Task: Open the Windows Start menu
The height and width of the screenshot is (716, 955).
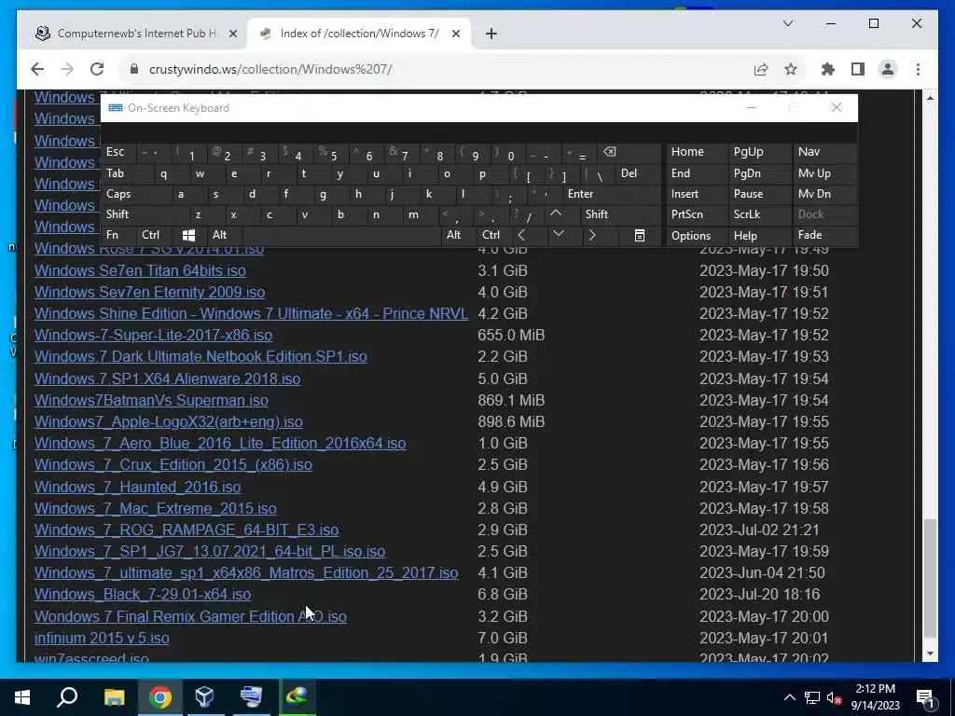Action: point(22,697)
